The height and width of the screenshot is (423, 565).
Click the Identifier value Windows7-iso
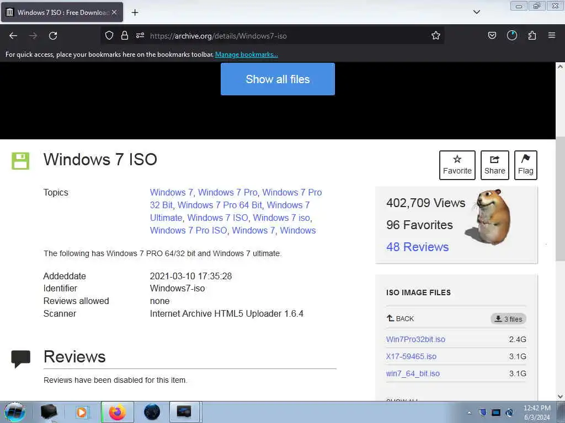[x=177, y=289]
